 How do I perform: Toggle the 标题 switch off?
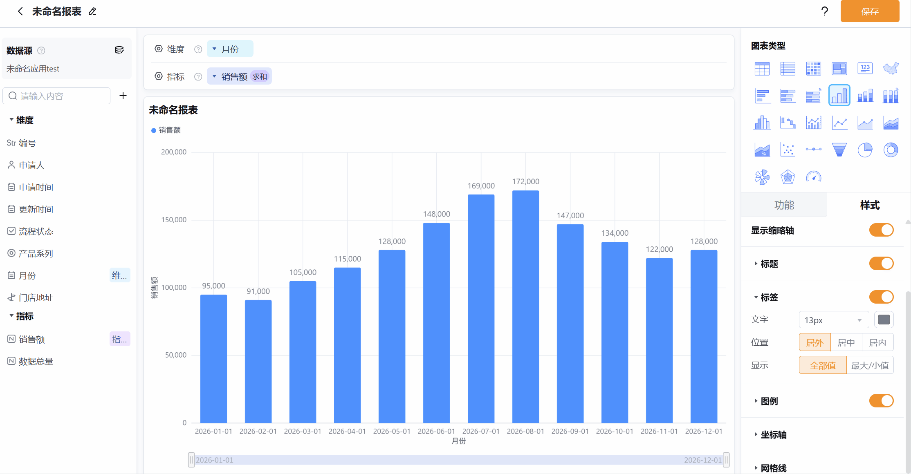881,264
